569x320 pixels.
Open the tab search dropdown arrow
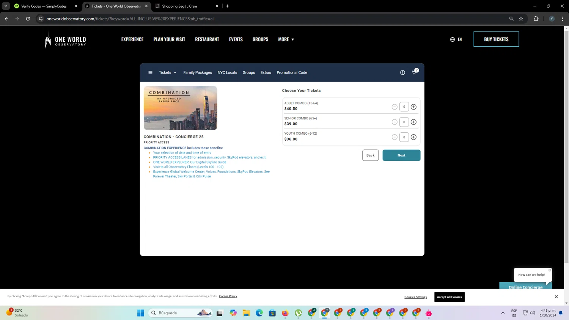click(x=6, y=6)
